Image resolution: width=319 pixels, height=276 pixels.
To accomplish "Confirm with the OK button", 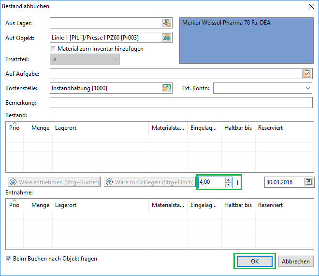I will click(x=255, y=261).
